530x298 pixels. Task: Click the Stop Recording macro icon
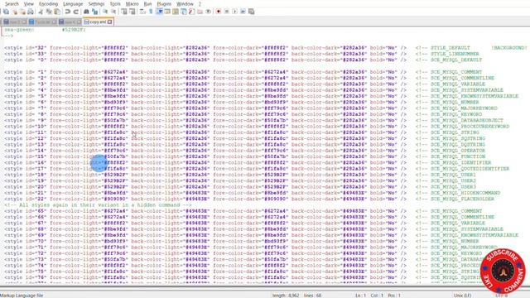coord(226,12)
